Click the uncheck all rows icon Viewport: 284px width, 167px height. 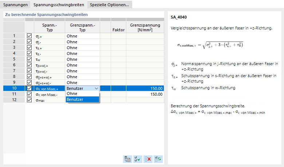[148, 159]
